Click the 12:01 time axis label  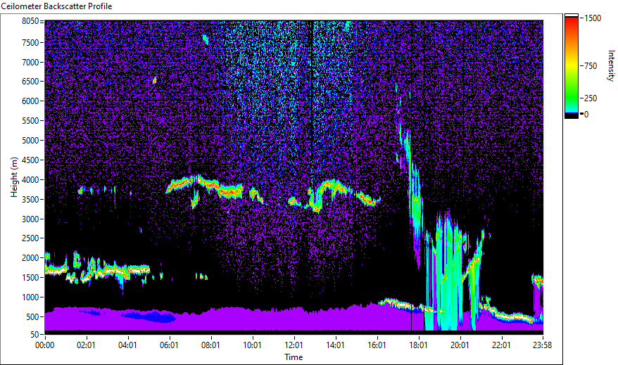[x=294, y=345]
